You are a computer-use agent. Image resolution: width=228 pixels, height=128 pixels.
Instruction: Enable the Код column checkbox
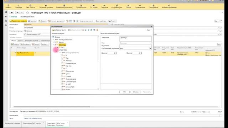(x=62, y=58)
